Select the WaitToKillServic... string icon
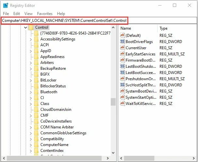This screenshot has width=198, height=162. (122, 103)
